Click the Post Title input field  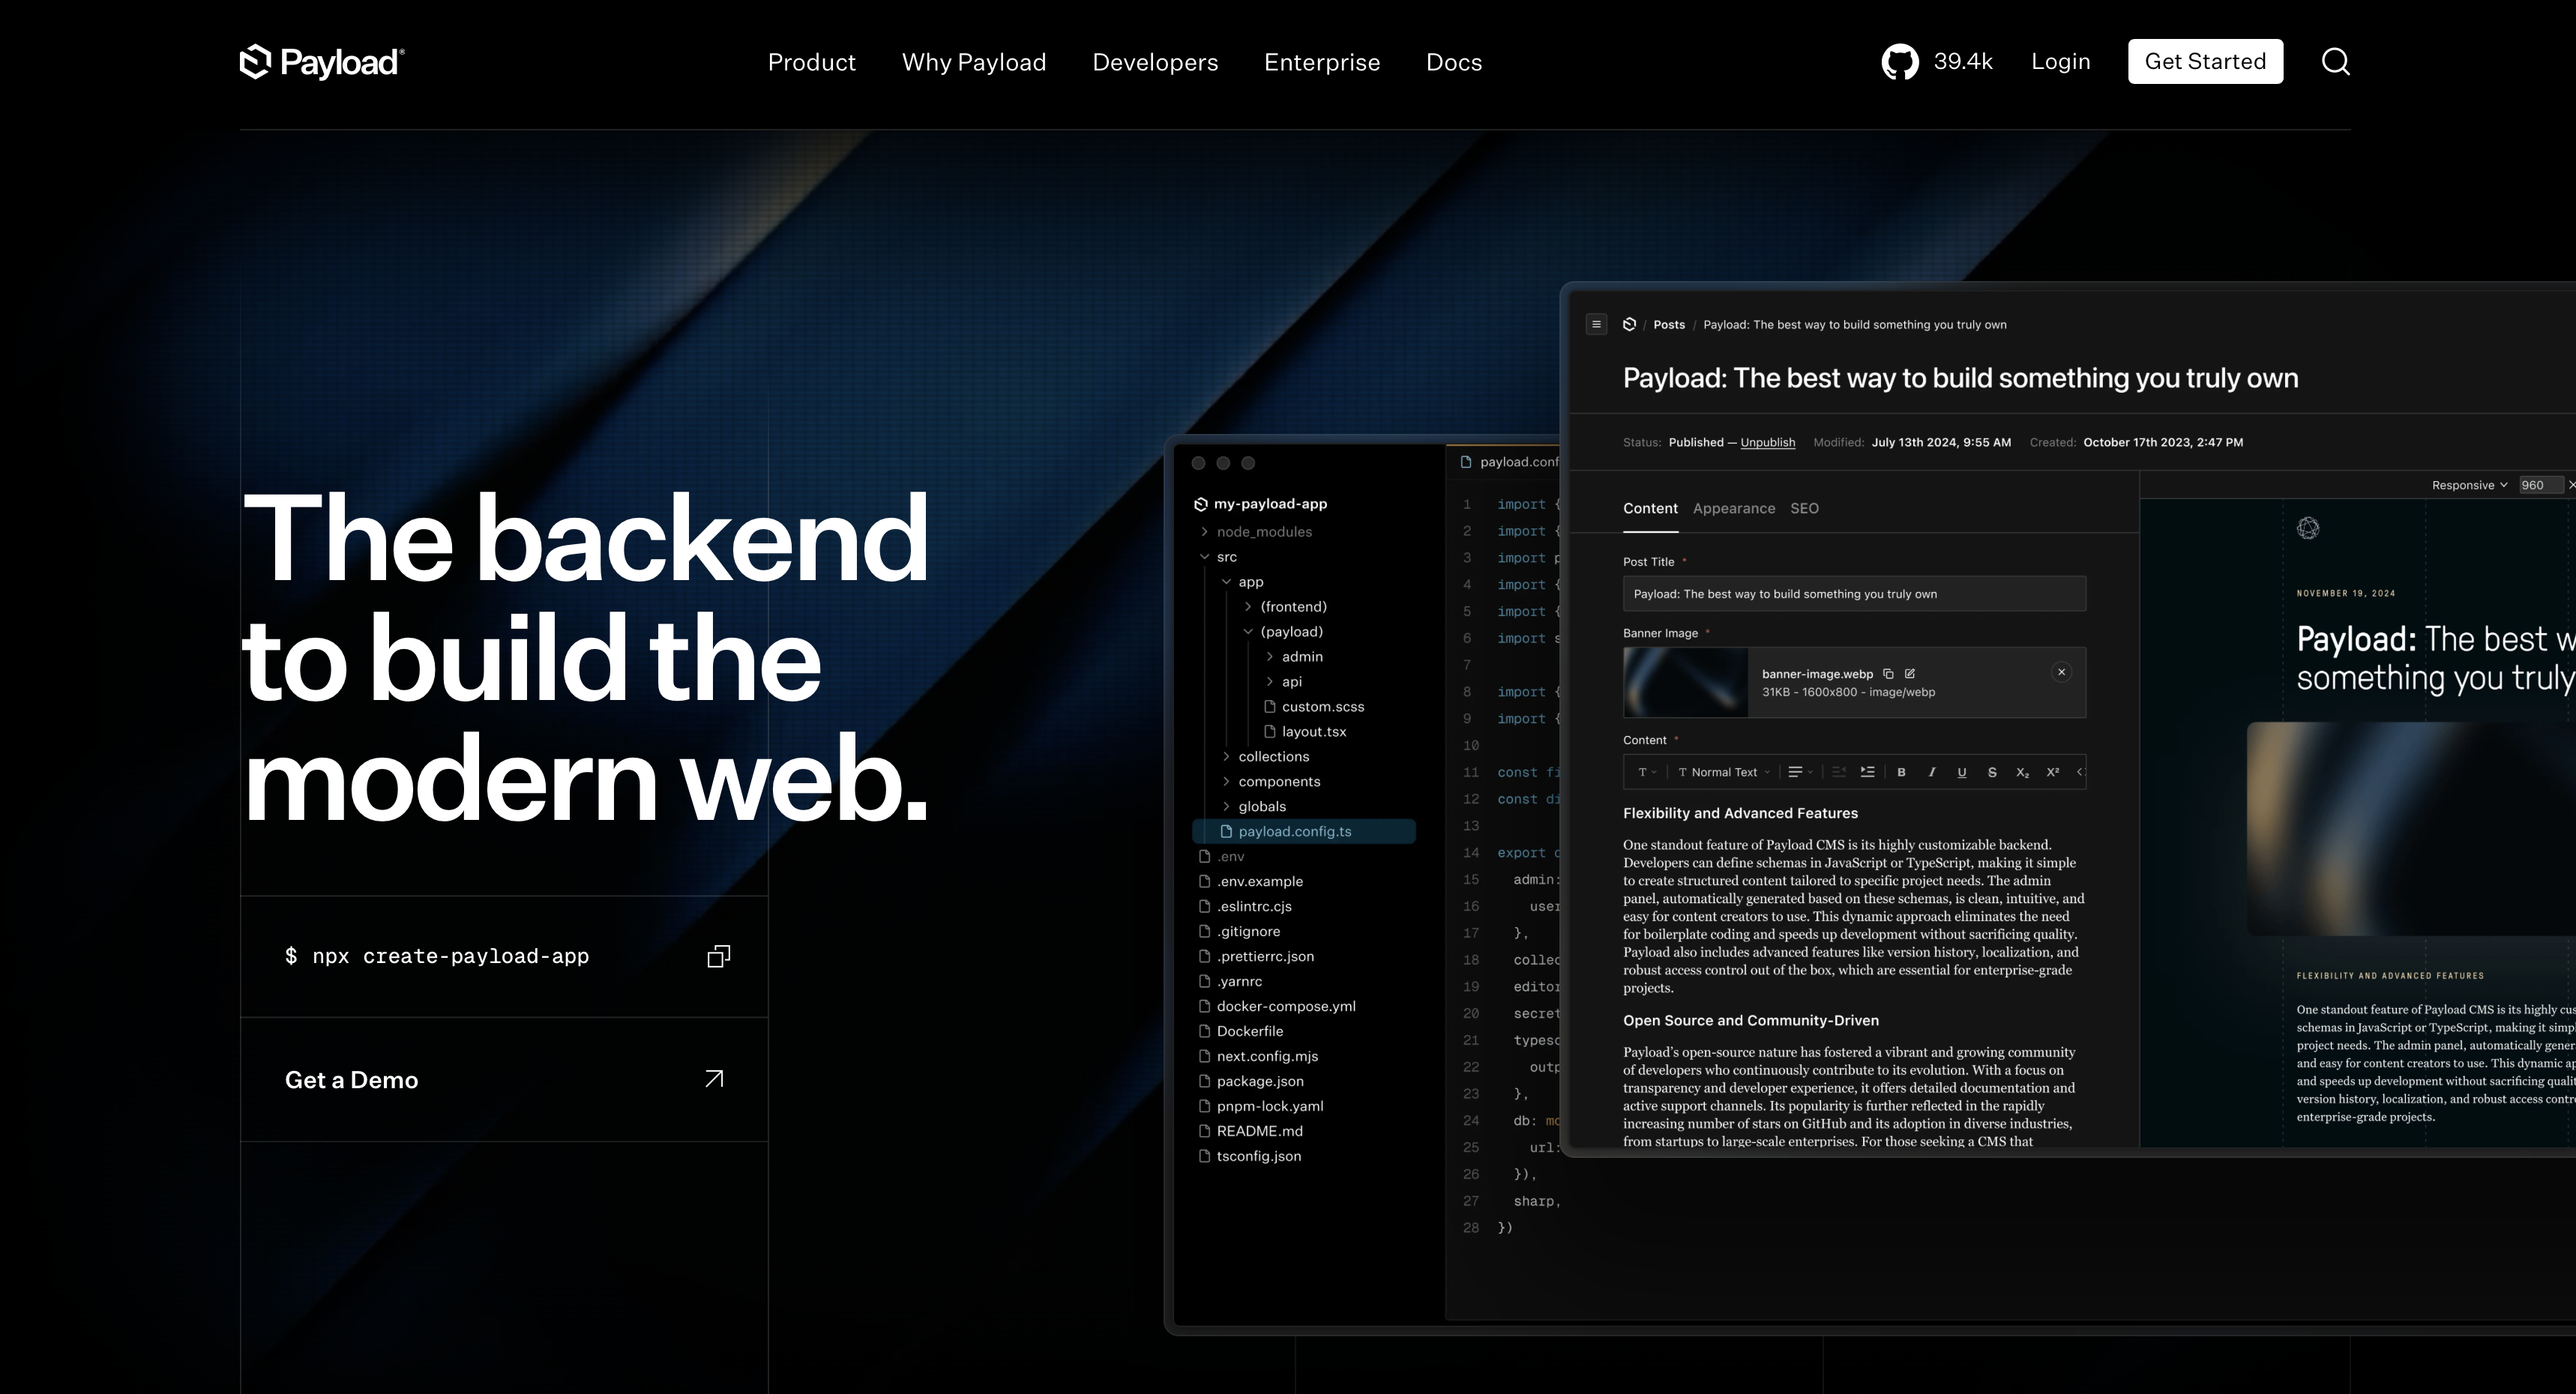[1854, 594]
